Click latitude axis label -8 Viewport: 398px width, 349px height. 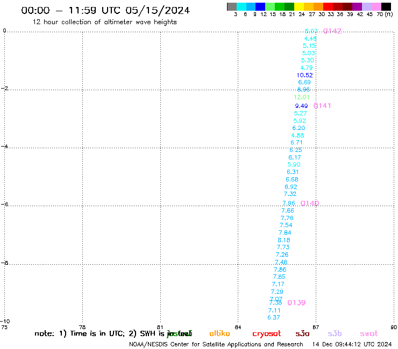coord(4,263)
